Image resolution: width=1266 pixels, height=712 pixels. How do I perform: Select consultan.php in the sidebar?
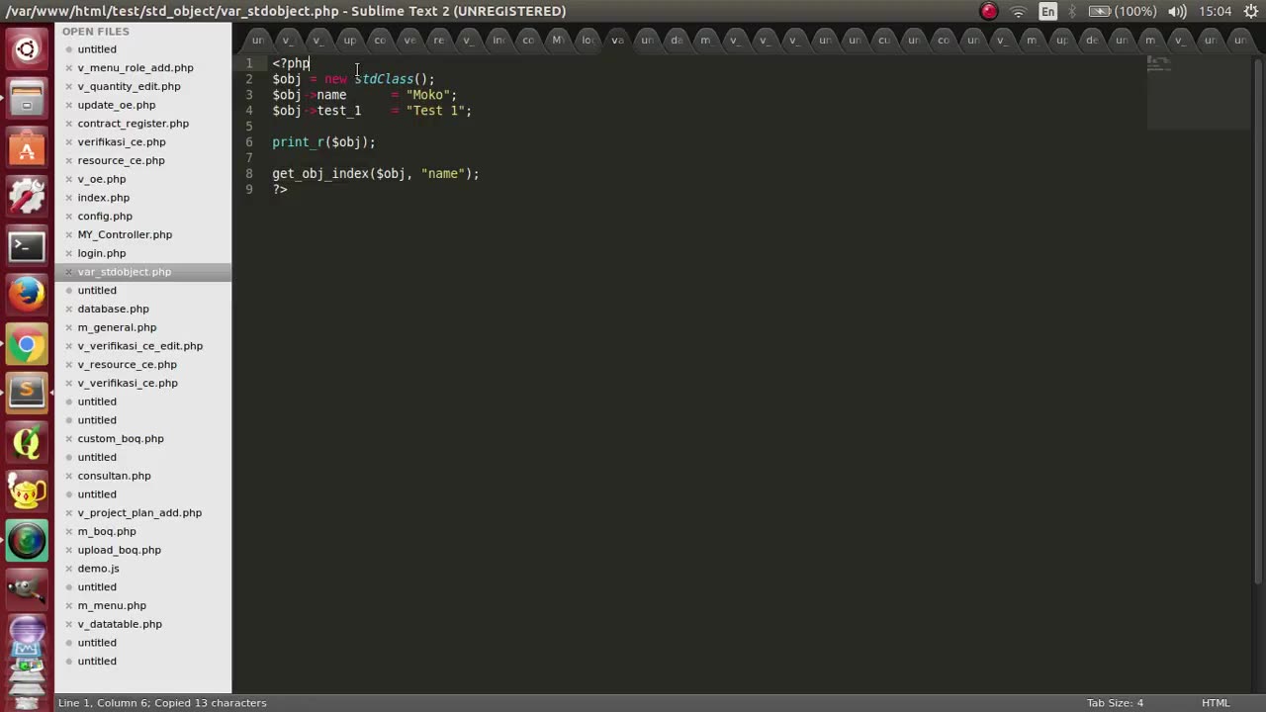pos(115,476)
